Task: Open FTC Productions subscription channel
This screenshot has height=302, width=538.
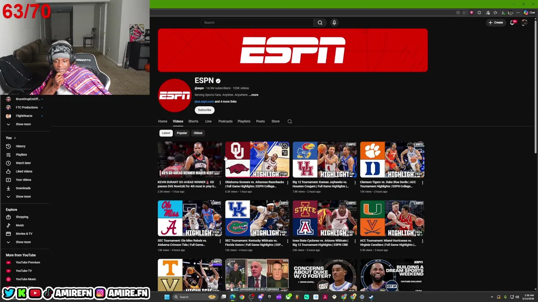Action: click(x=25, y=107)
